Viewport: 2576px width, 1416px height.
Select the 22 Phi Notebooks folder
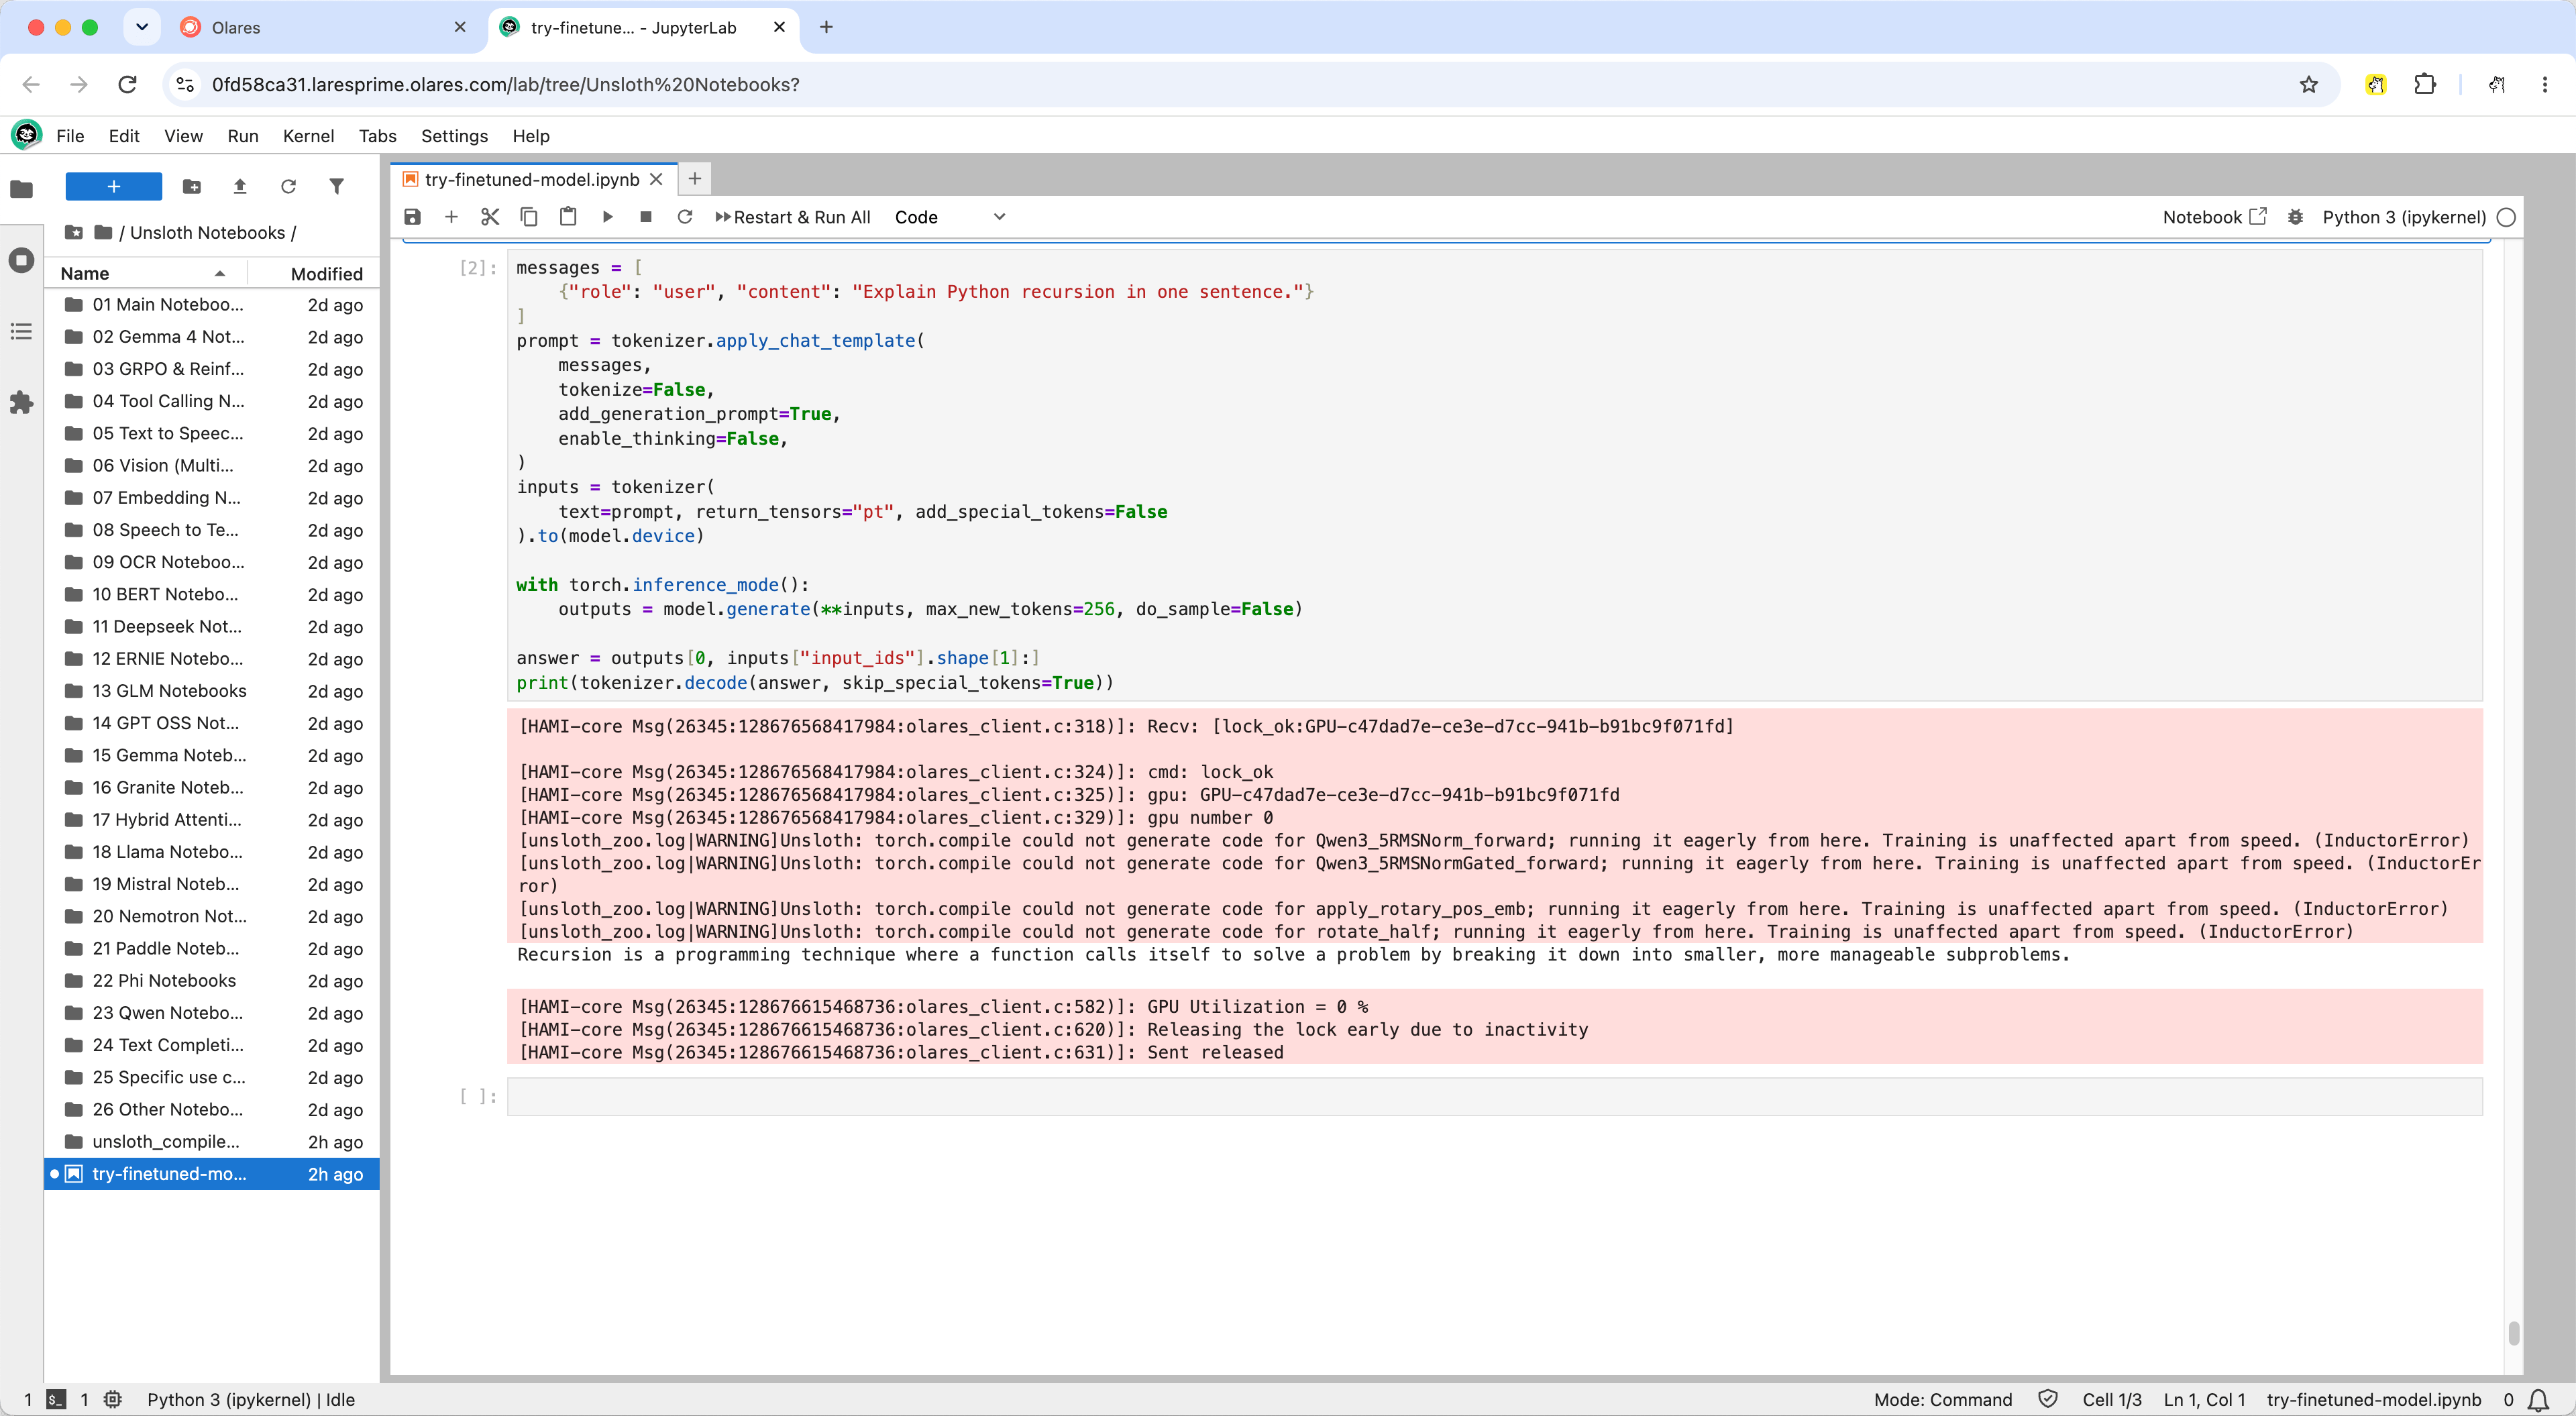(212, 980)
